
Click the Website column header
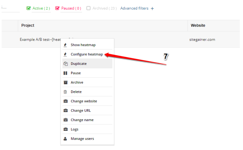pyautogui.click(x=198, y=25)
